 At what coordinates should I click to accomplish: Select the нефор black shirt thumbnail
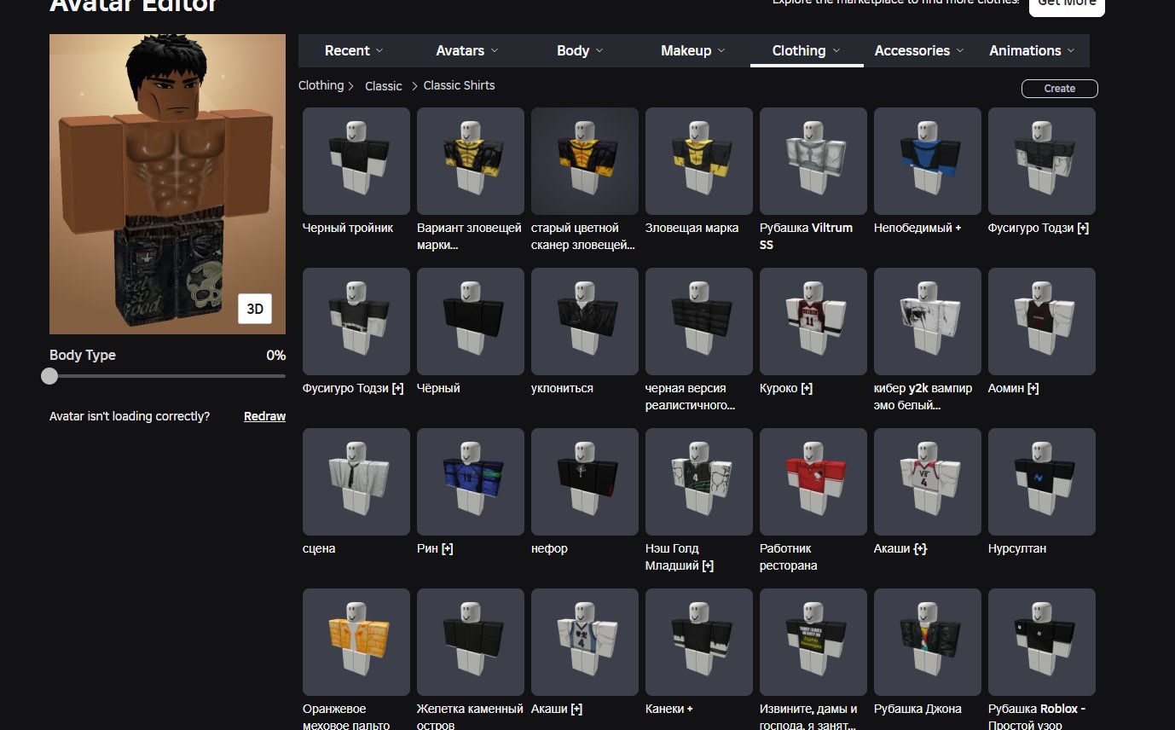click(x=585, y=482)
